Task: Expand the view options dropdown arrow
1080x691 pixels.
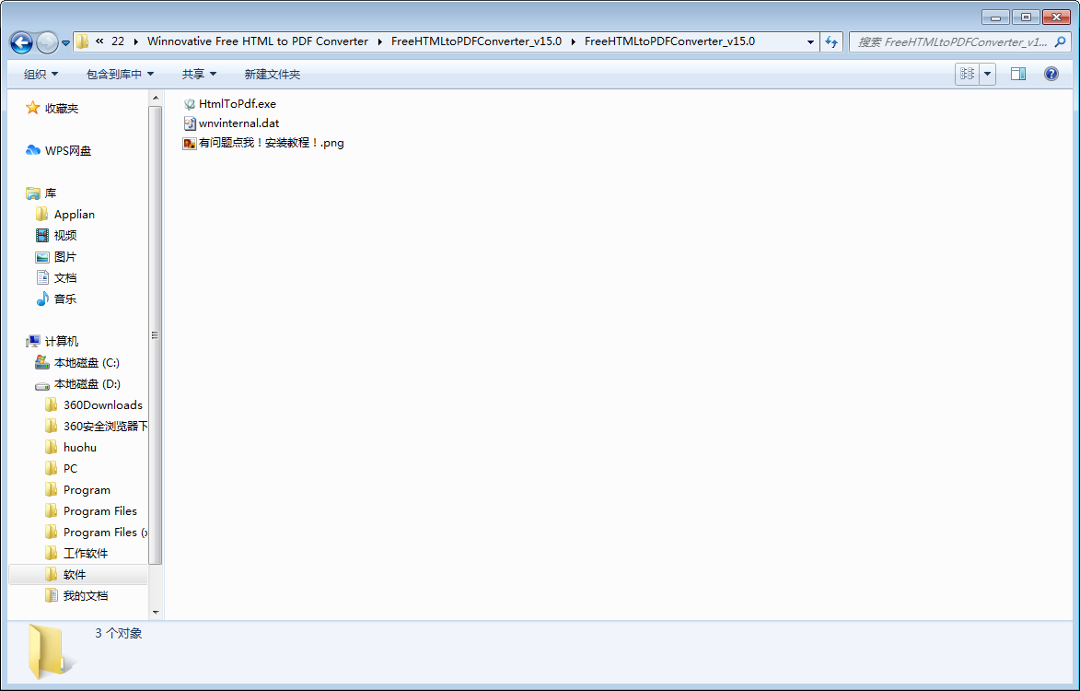Action: pyautogui.click(x=988, y=74)
